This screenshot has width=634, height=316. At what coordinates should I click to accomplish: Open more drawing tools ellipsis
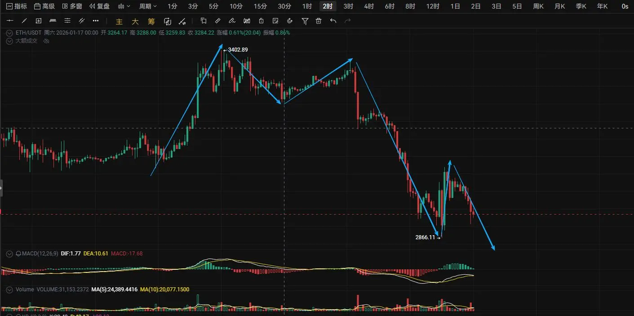pos(96,21)
